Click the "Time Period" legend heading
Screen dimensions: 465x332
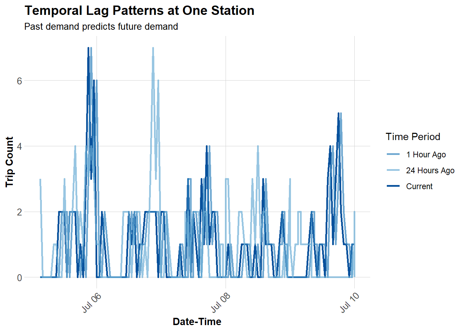[x=413, y=137]
